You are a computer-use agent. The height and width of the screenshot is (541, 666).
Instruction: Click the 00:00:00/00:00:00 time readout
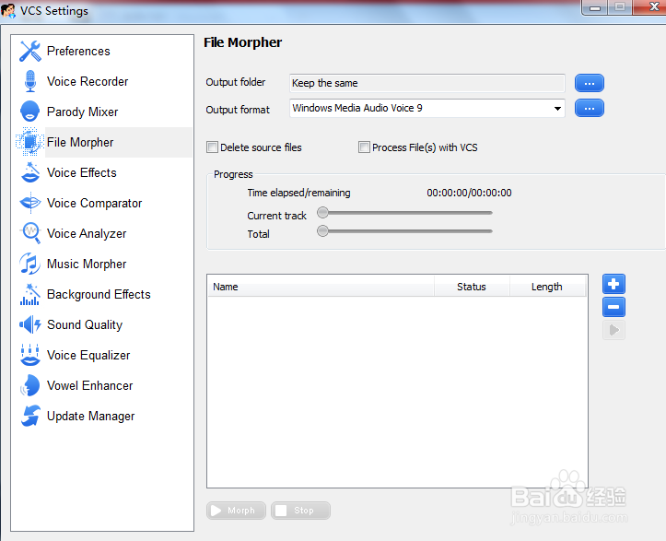click(469, 193)
